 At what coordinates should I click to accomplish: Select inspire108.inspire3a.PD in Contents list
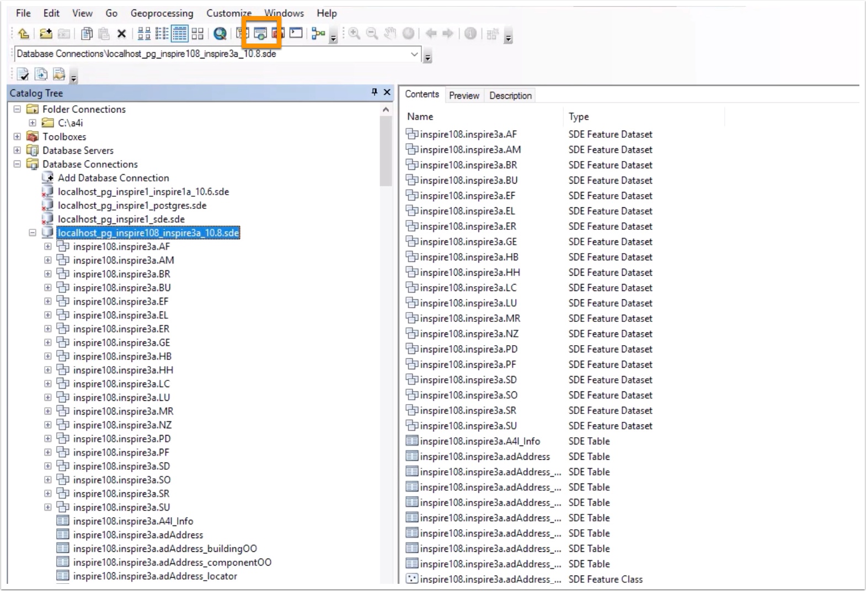469,350
